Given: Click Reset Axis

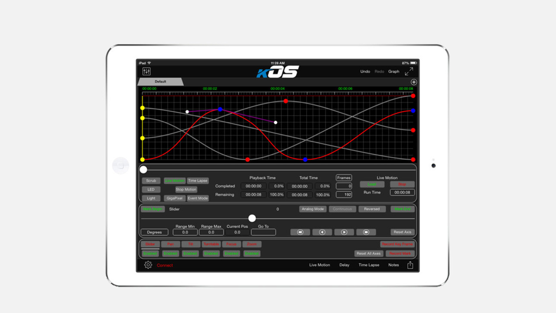Looking at the screenshot, I should [403, 232].
